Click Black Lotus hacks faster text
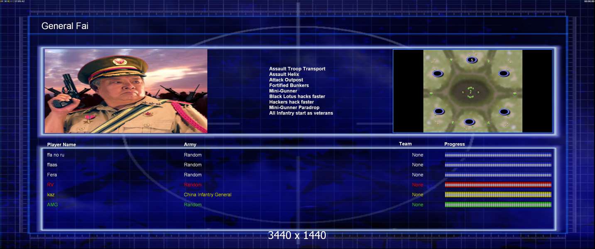Image resolution: width=595 pixels, height=249 pixels. tap(297, 96)
